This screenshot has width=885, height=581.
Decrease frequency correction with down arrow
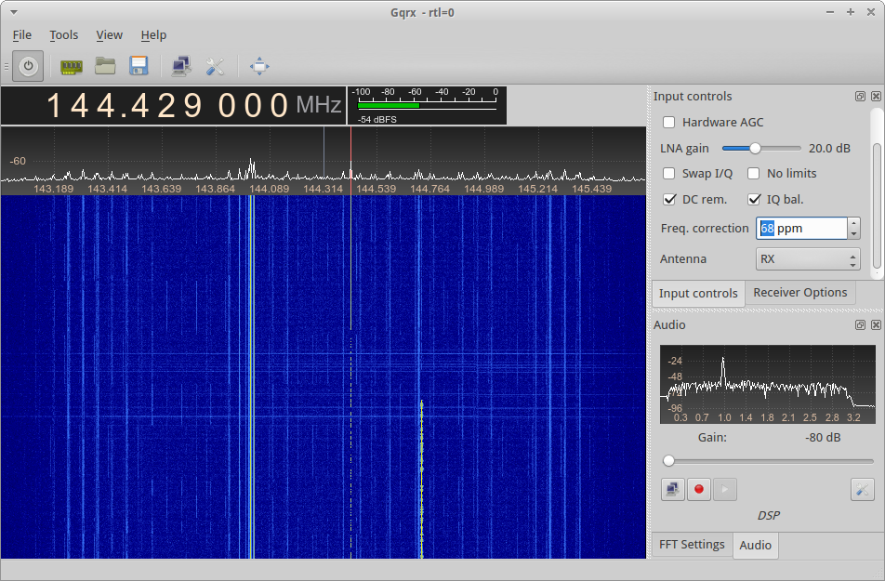[854, 233]
